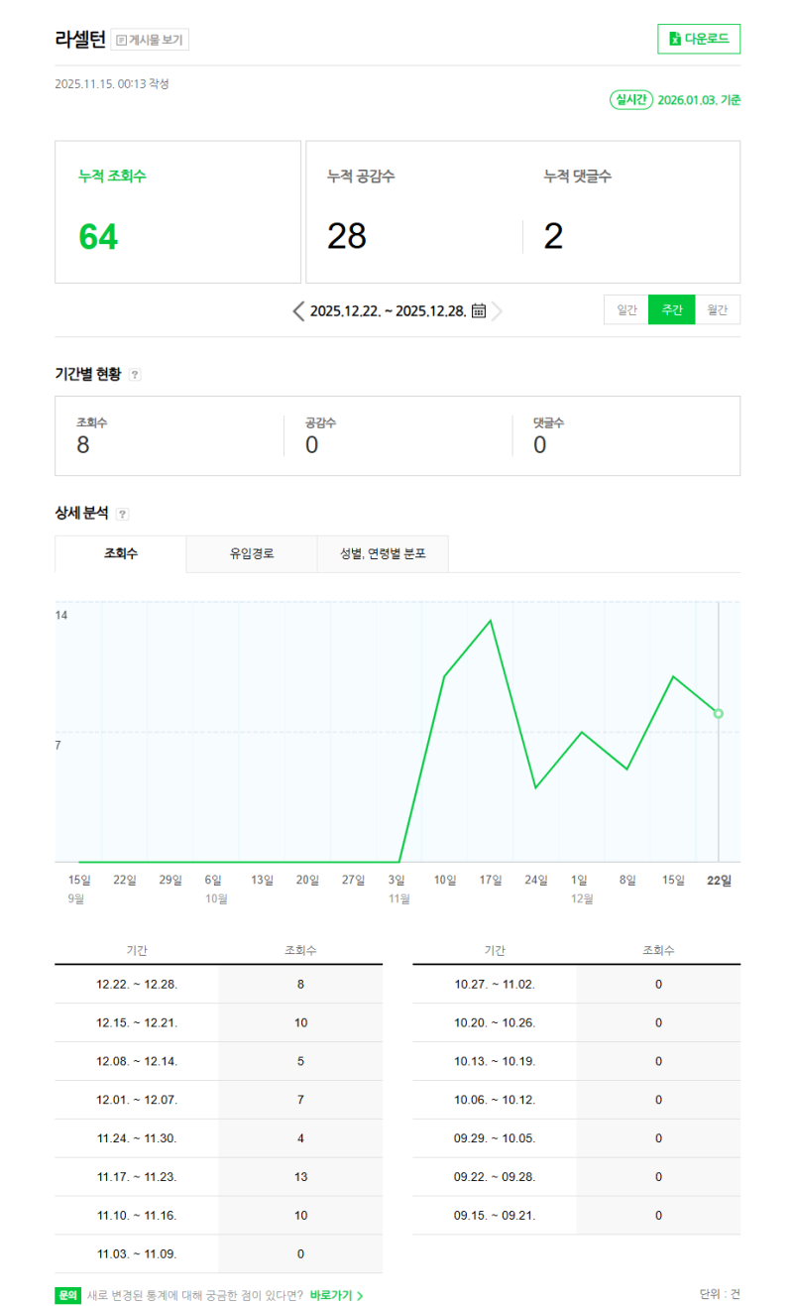Click view count 13 in the table
Screen dimensions: 793x1306
point(300,1177)
